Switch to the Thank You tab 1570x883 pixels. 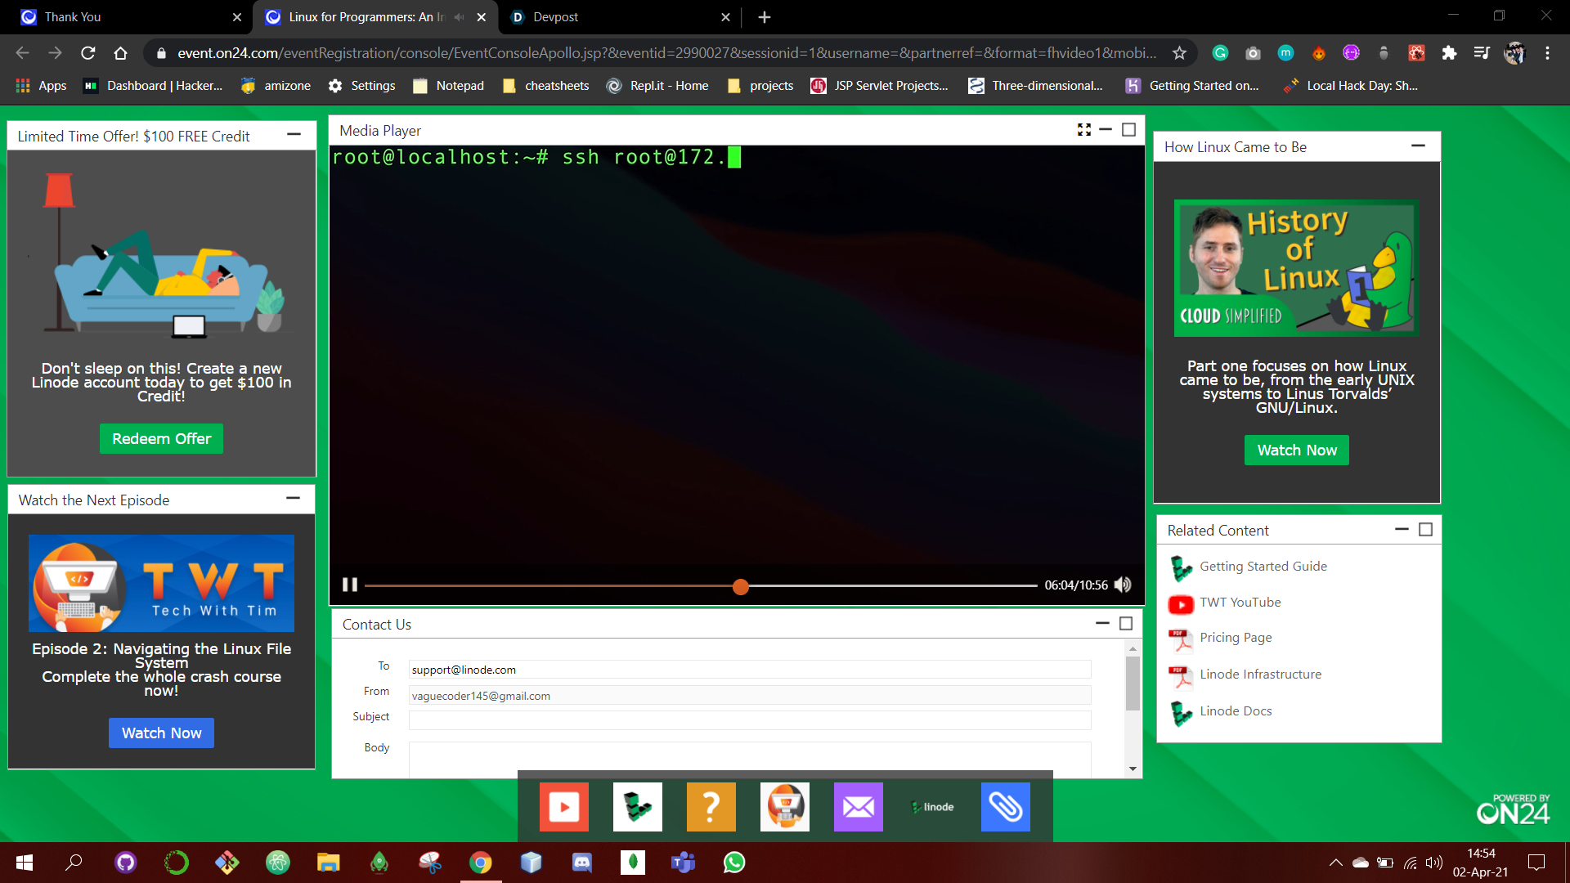74,17
